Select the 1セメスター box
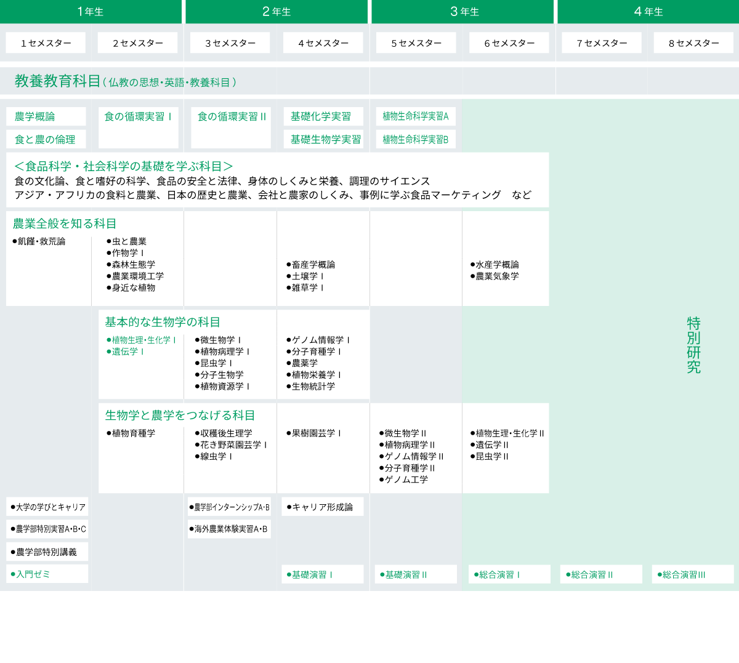 click(46, 43)
